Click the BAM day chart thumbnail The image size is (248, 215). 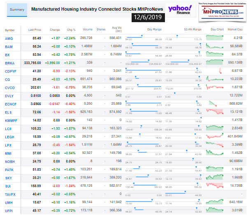(215, 46)
